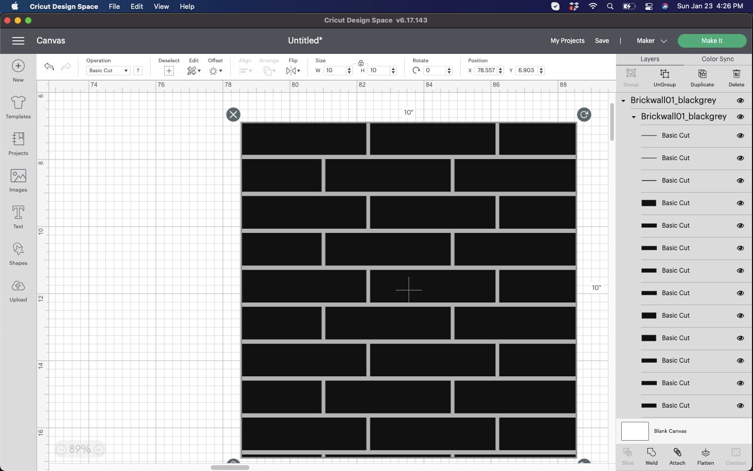753x471 pixels.
Task: Toggle visibility of Brickwall01_blackgrey group
Action: click(740, 100)
